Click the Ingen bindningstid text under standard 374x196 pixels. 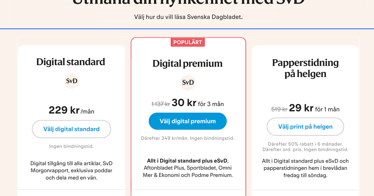tap(71, 146)
